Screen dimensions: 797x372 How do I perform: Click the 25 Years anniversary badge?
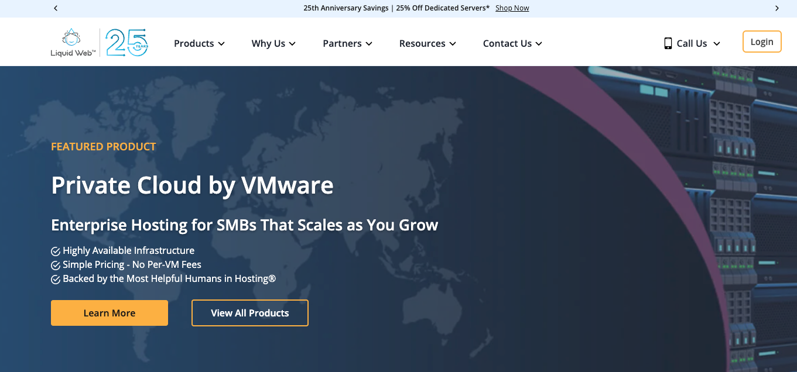click(x=126, y=42)
